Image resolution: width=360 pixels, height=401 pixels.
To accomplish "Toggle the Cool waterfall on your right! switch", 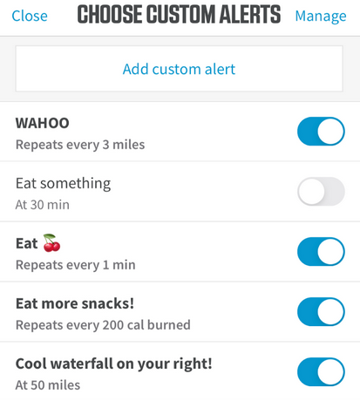I will (321, 372).
